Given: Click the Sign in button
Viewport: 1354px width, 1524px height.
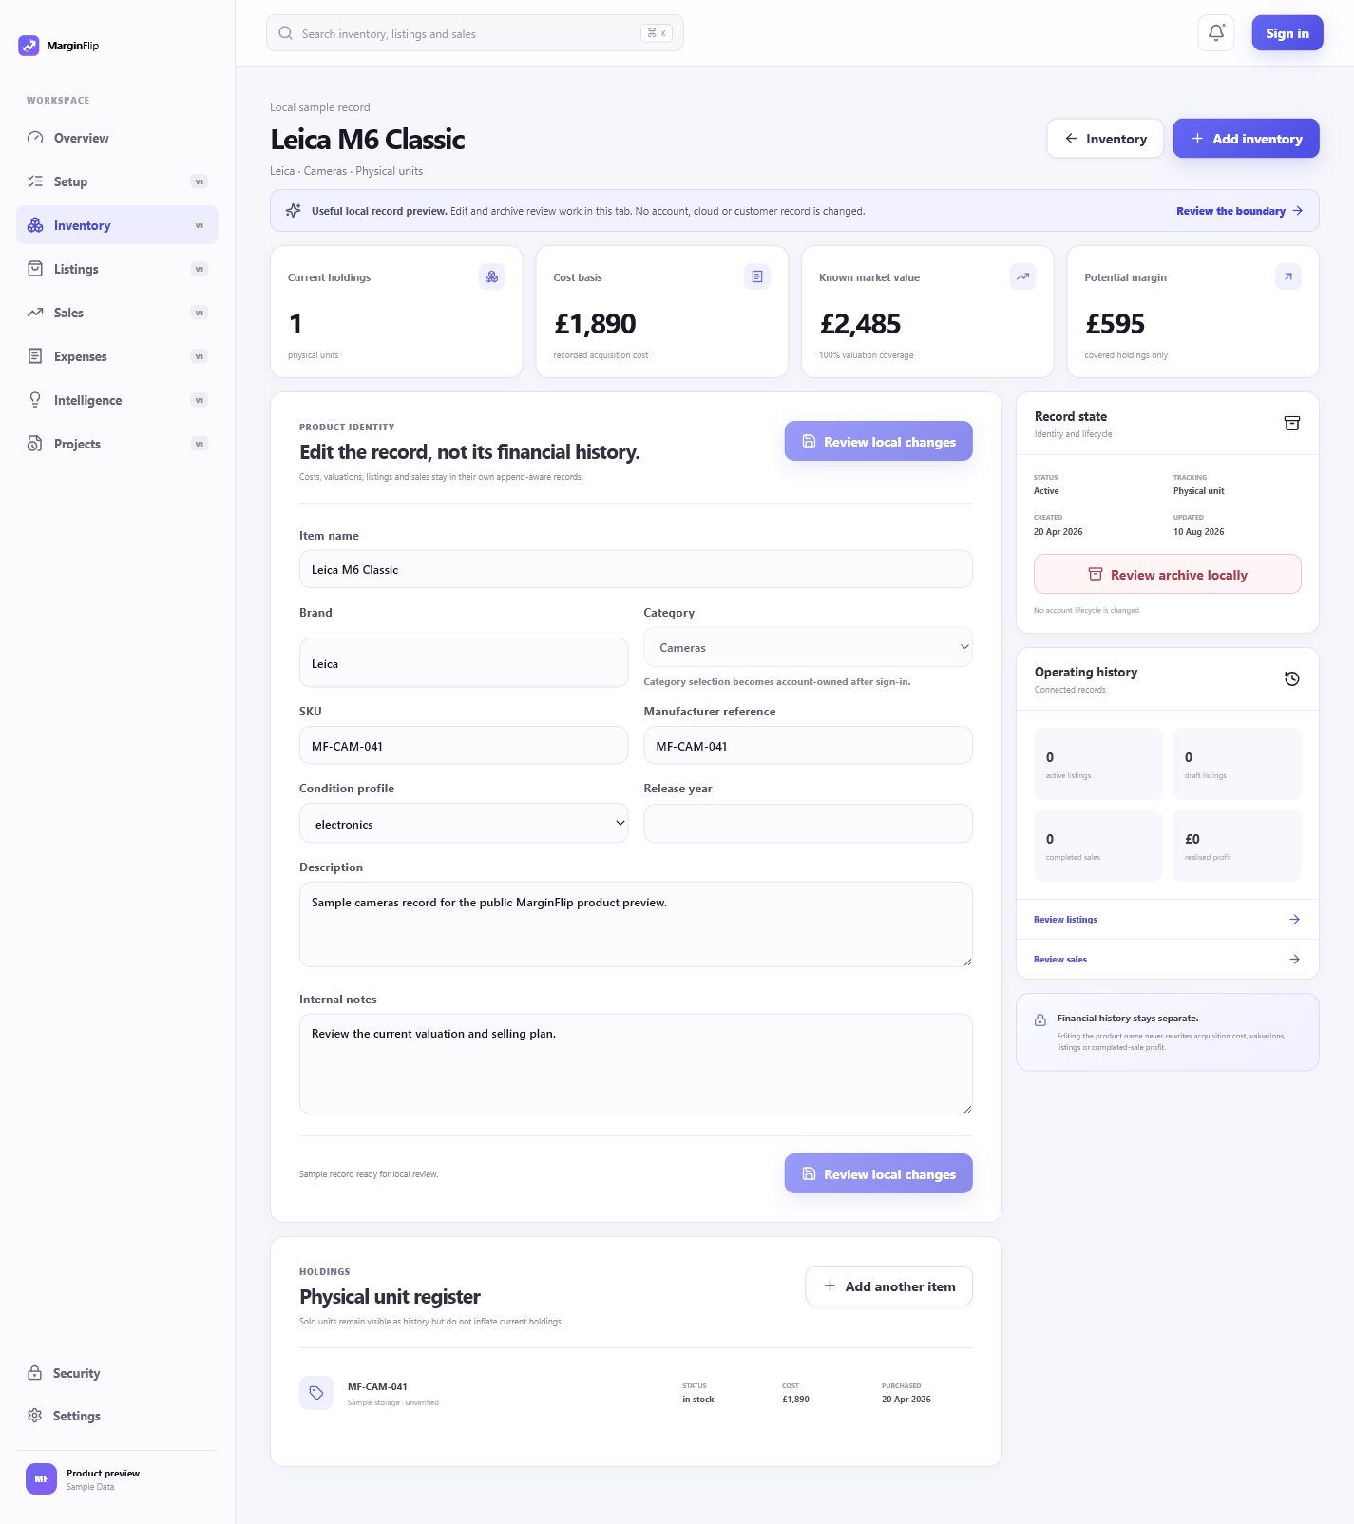Looking at the screenshot, I should coord(1287,33).
